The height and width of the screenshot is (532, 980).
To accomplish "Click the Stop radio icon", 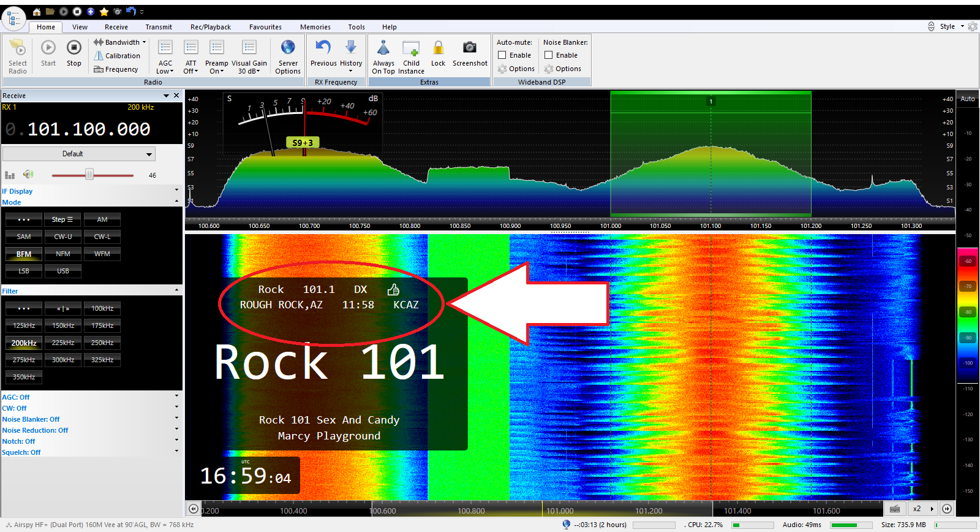I will 73,48.
